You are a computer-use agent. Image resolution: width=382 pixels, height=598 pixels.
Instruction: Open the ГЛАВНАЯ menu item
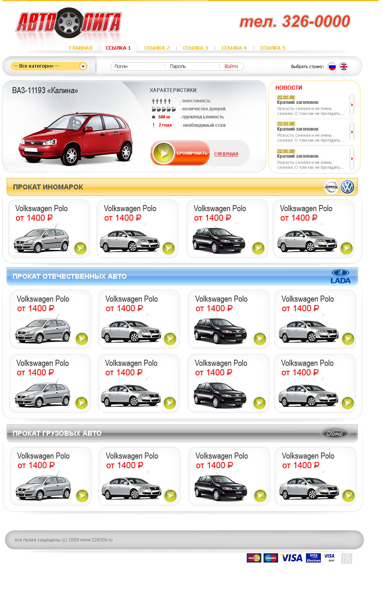(81, 48)
